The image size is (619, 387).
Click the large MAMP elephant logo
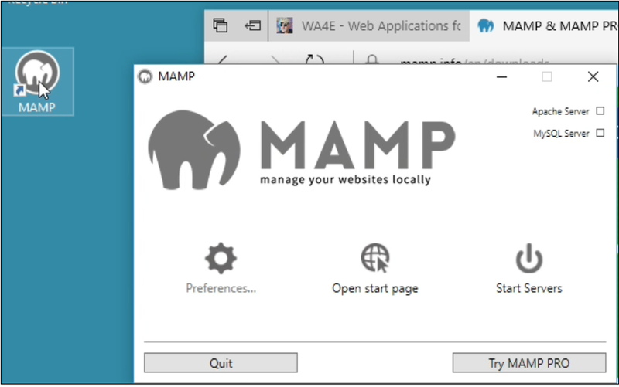tap(194, 150)
